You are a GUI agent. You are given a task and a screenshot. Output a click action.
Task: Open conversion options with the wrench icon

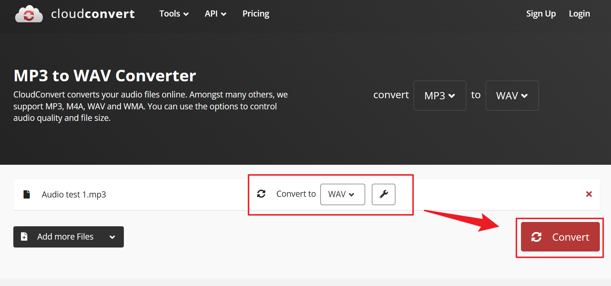coord(383,194)
